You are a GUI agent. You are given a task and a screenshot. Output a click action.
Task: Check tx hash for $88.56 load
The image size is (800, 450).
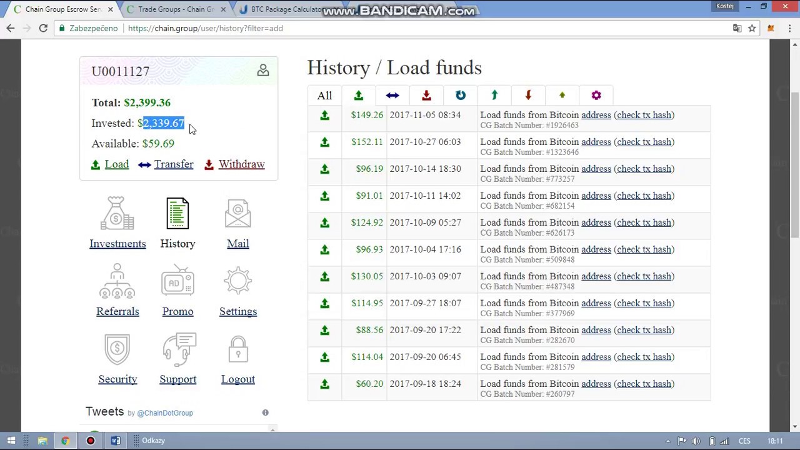pos(644,330)
